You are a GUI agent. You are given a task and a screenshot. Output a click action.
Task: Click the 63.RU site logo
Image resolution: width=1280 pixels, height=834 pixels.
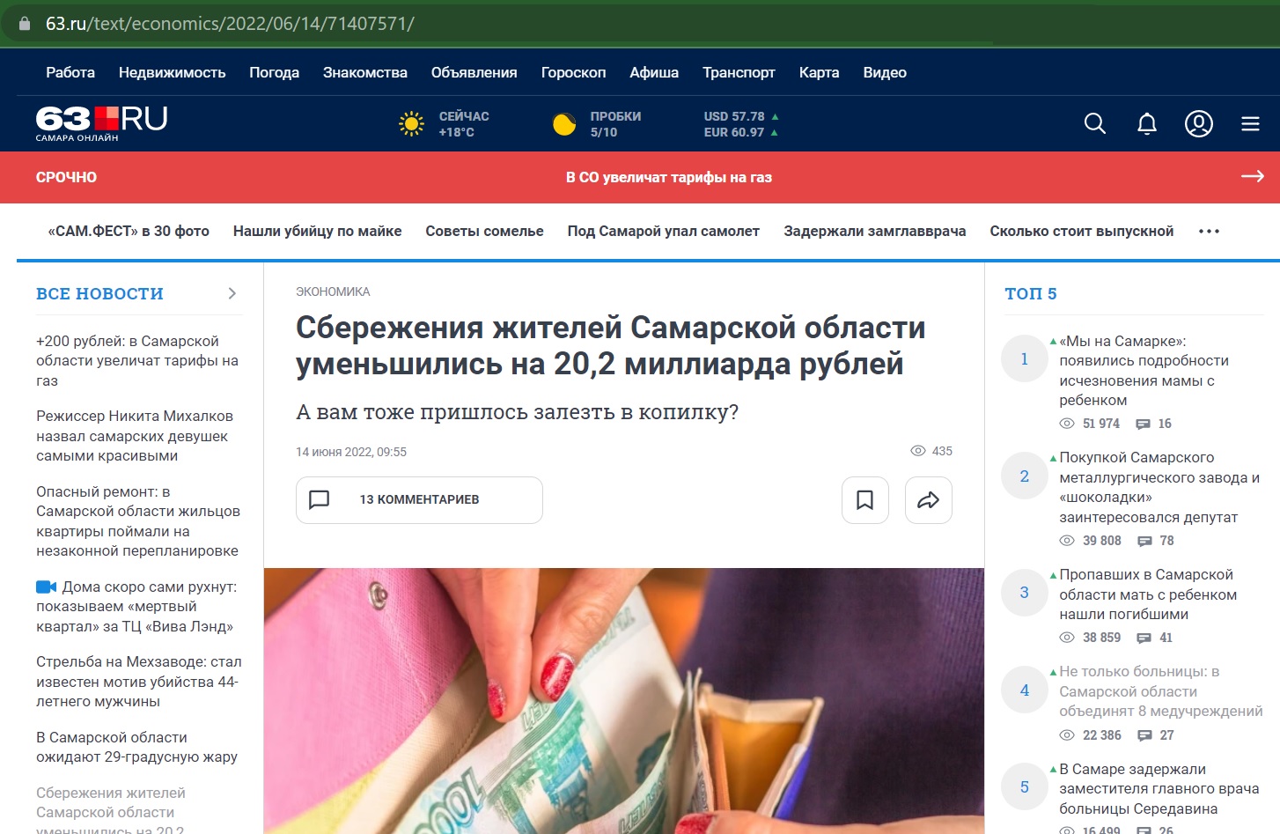tap(101, 122)
